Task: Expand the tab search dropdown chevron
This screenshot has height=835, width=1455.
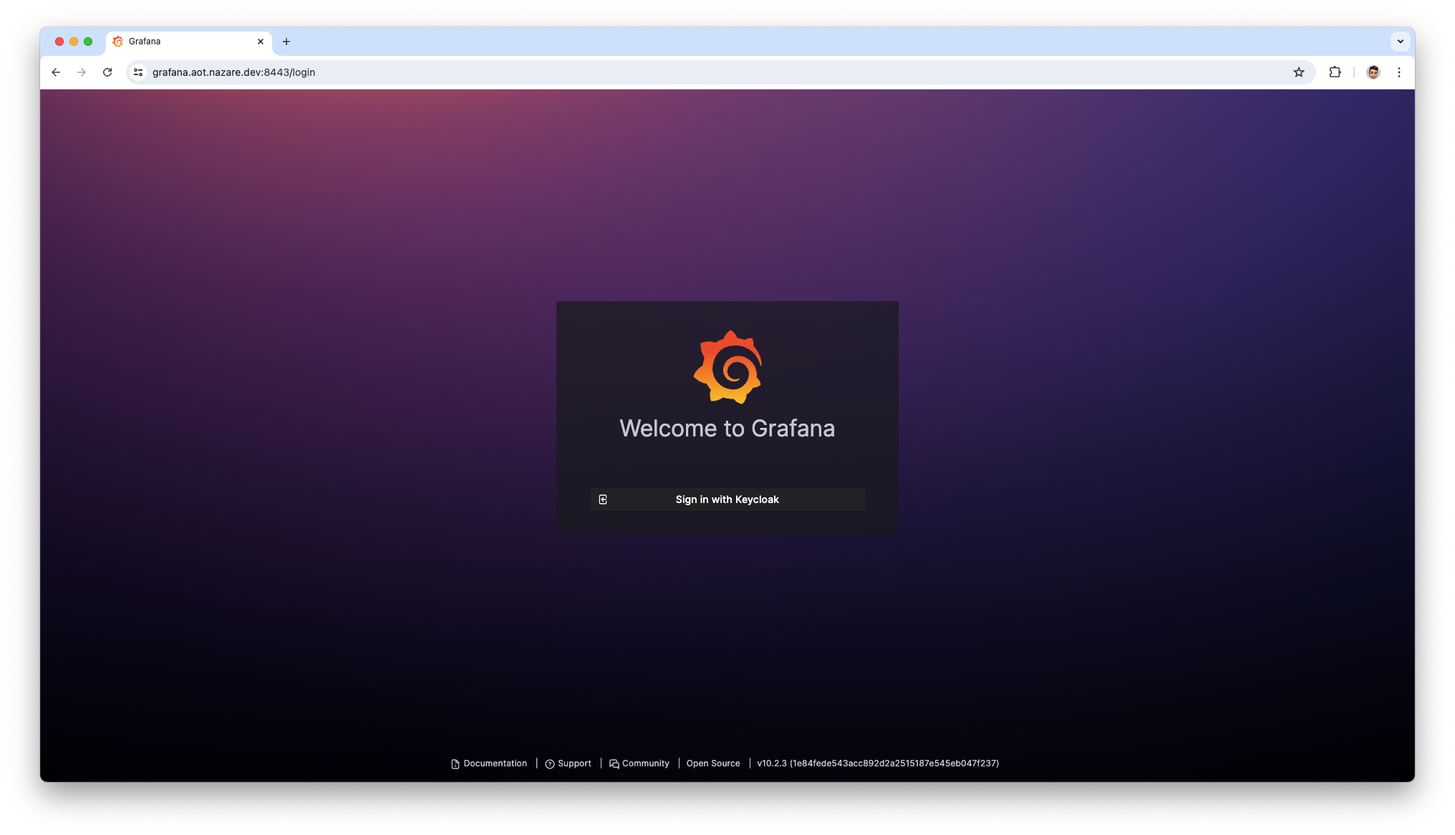Action: (x=1401, y=41)
